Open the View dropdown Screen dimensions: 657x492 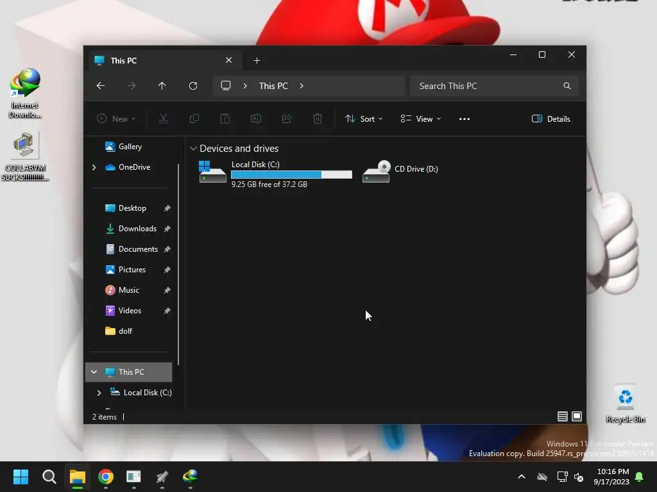click(x=421, y=119)
